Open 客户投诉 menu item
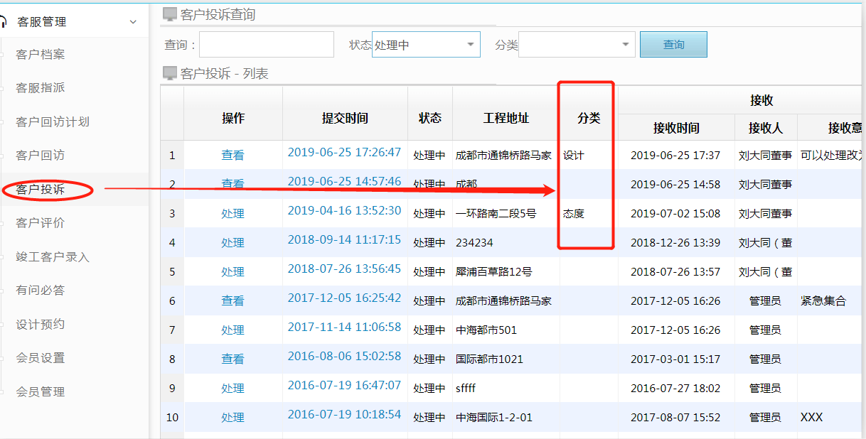This screenshot has height=439, width=866. pyautogui.click(x=41, y=190)
